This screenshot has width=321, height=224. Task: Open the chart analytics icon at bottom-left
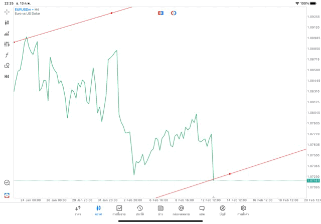(x=7, y=183)
